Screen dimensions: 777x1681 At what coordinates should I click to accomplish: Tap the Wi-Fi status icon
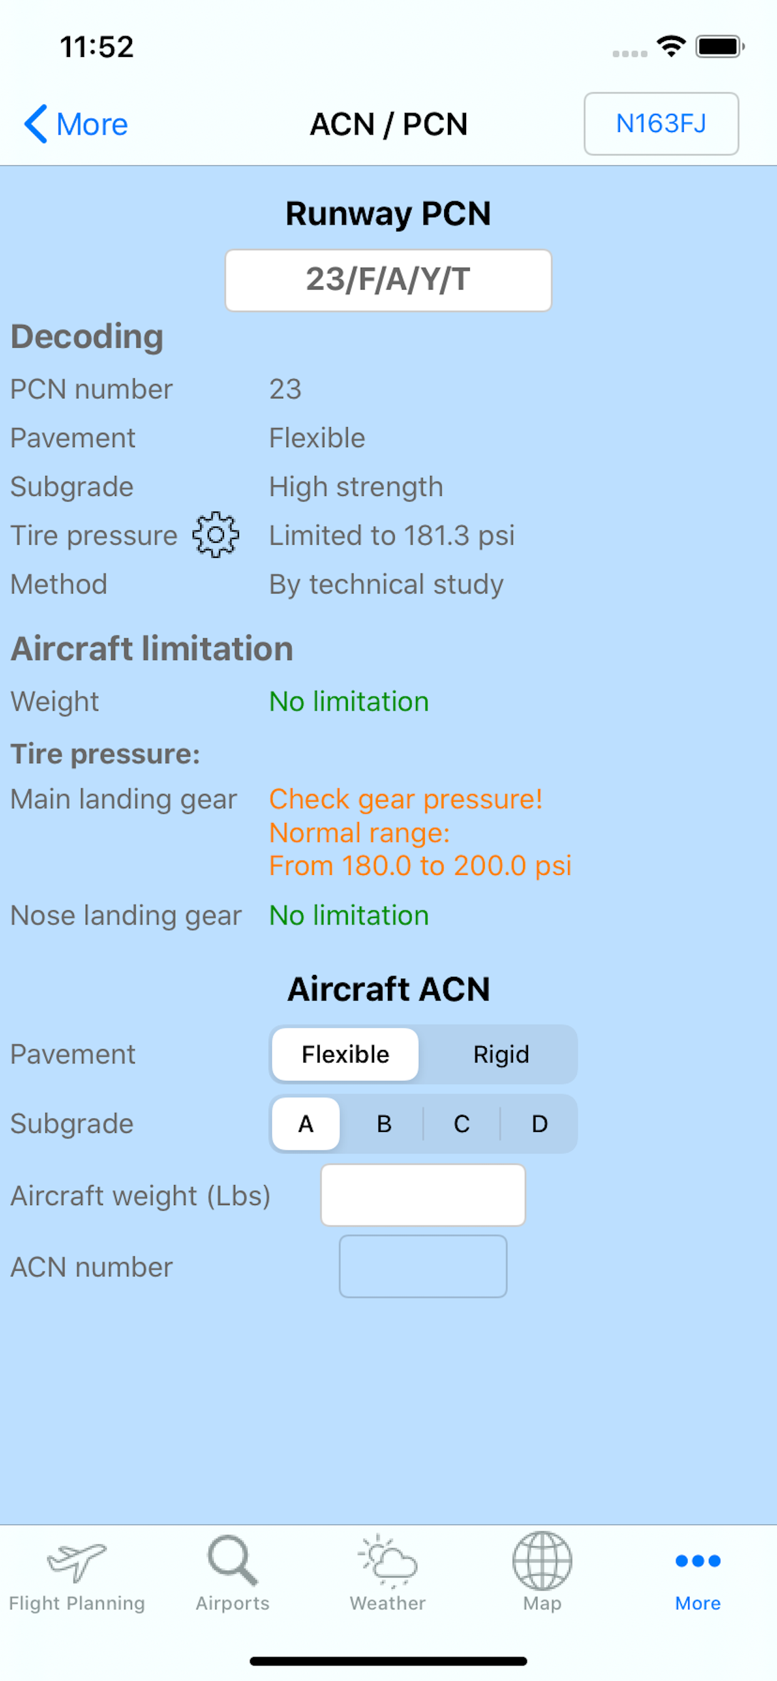coord(671,46)
